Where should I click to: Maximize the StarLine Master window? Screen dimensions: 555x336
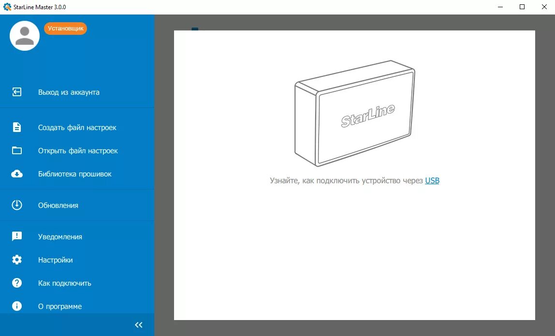tap(522, 7)
